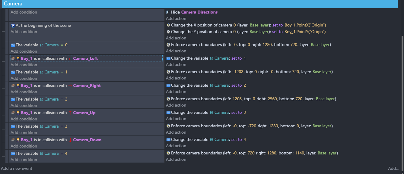Click the Boy_1 character thumbnail in the Camera_Right condition

coord(18,85)
